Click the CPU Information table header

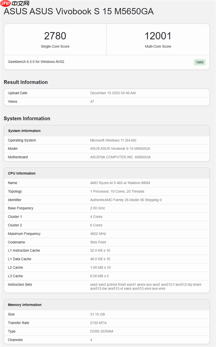(x=22, y=173)
